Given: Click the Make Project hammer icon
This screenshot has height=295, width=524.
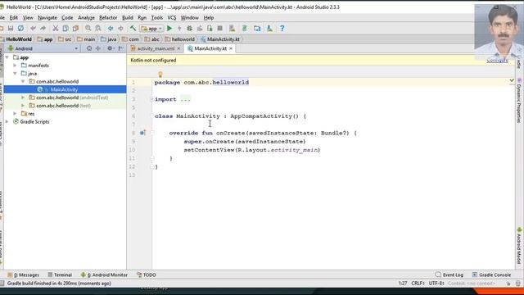Looking at the screenshot, I should coord(133,29).
